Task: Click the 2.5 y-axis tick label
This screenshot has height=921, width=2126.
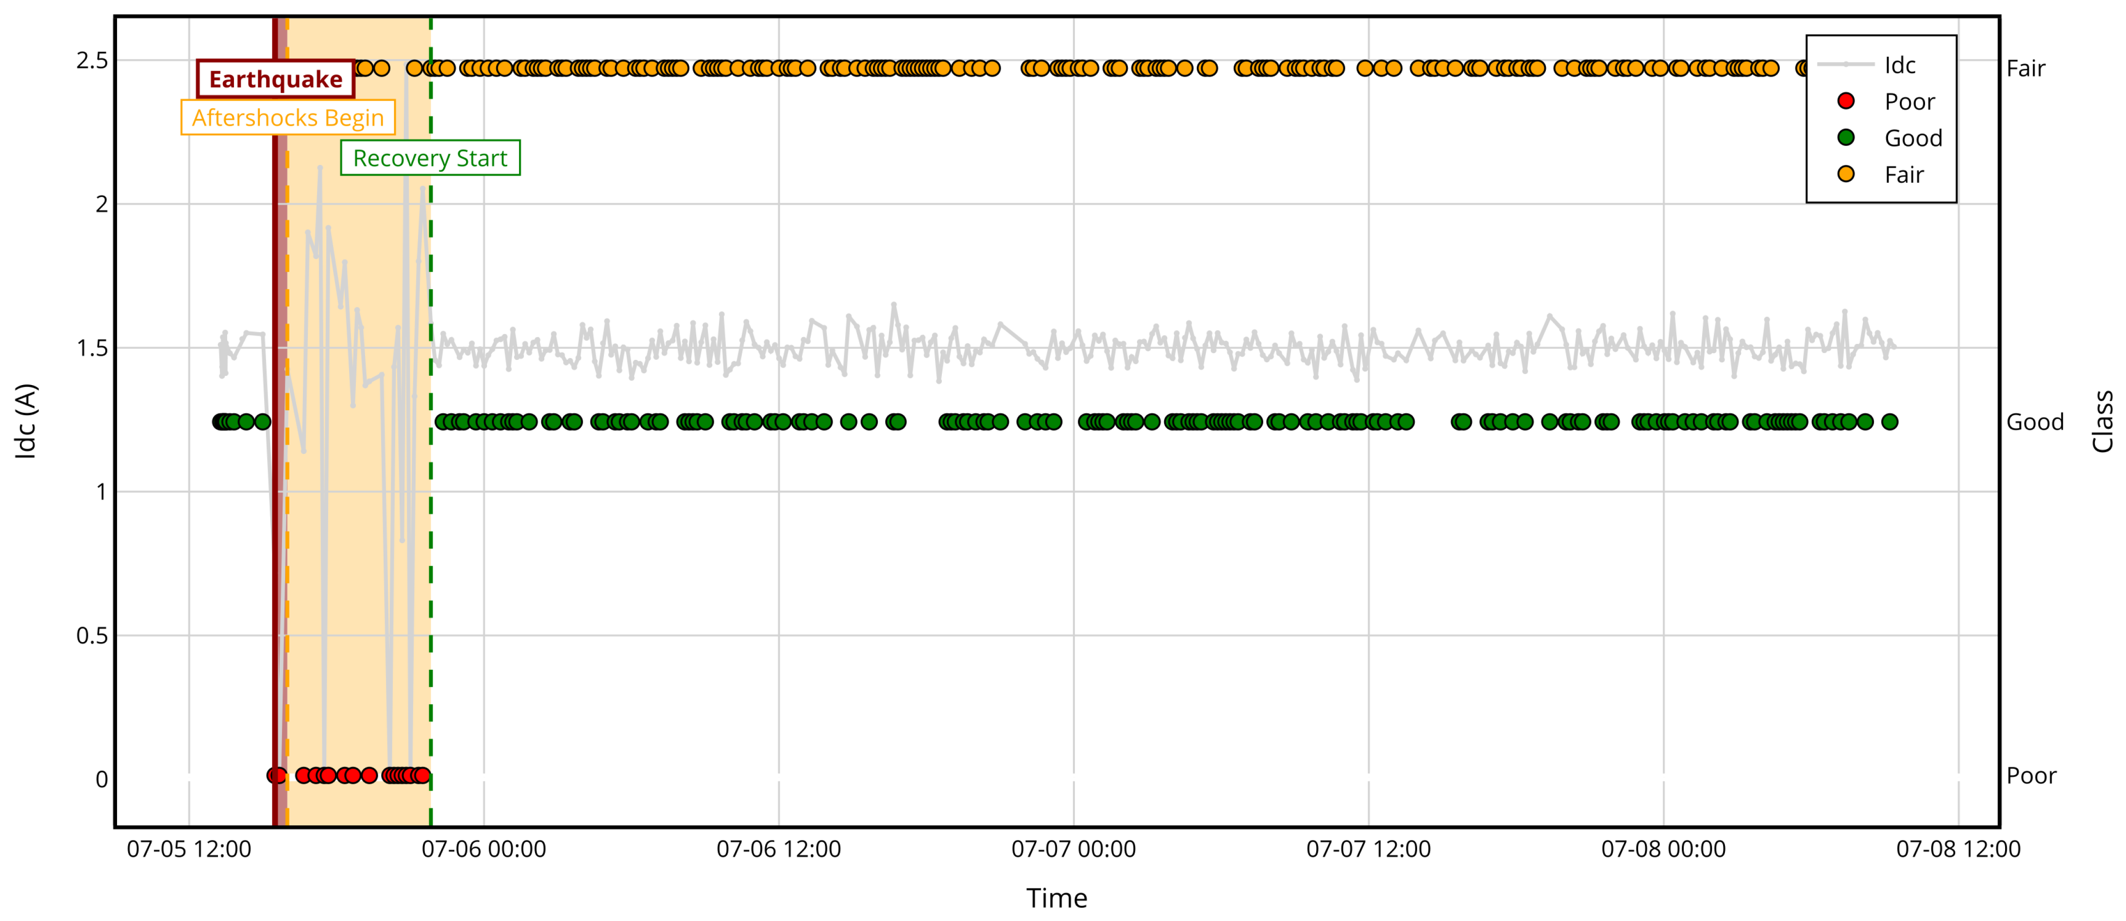Action: coord(92,60)
